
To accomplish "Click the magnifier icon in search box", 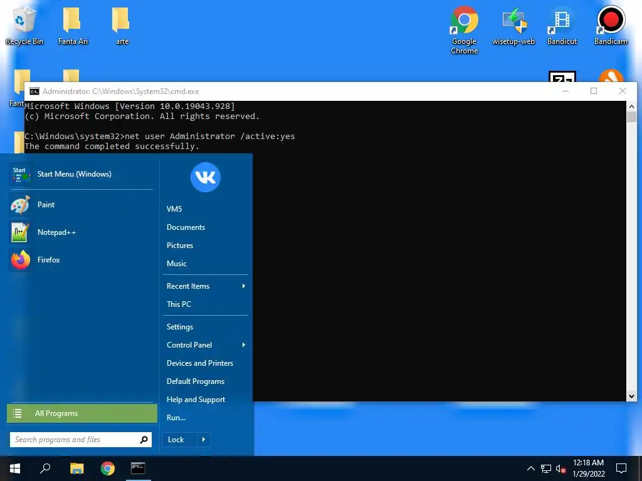I will pos(144,440).
